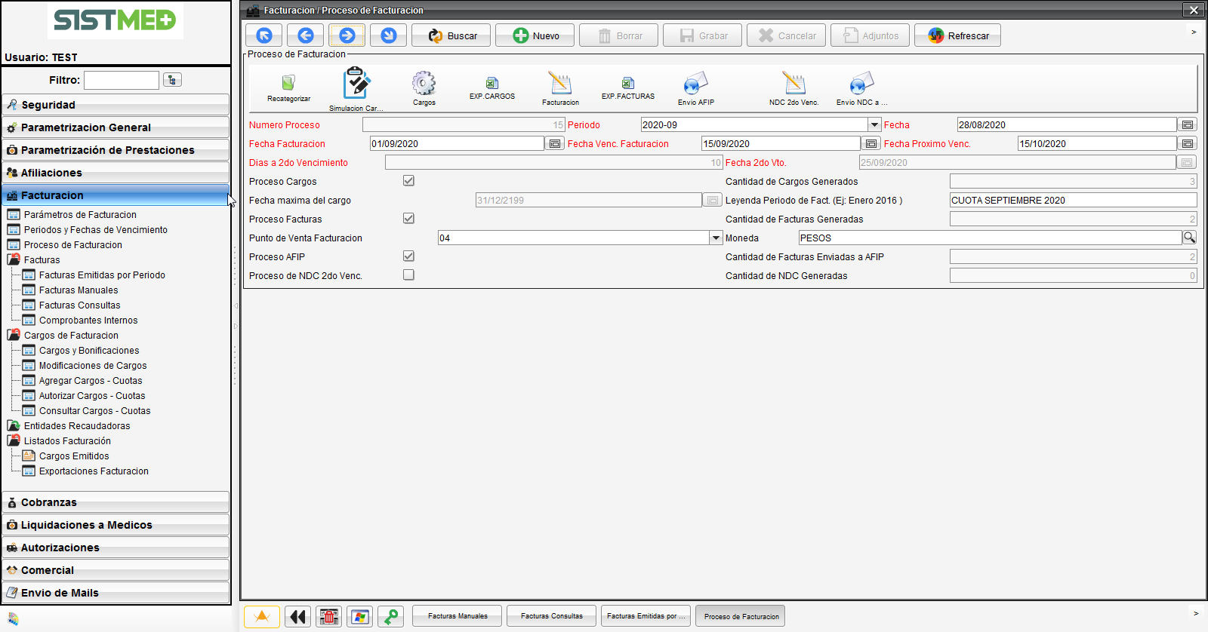Open the Simulacion Cargos icon
The height and width of the screenshot is (632, 1208).
pos(356,84)
